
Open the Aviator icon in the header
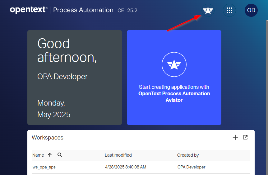pyautogui.click(x=208, y=10)
